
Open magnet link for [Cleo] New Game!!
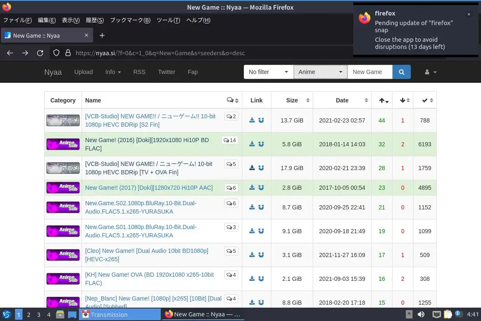[261, 255]
